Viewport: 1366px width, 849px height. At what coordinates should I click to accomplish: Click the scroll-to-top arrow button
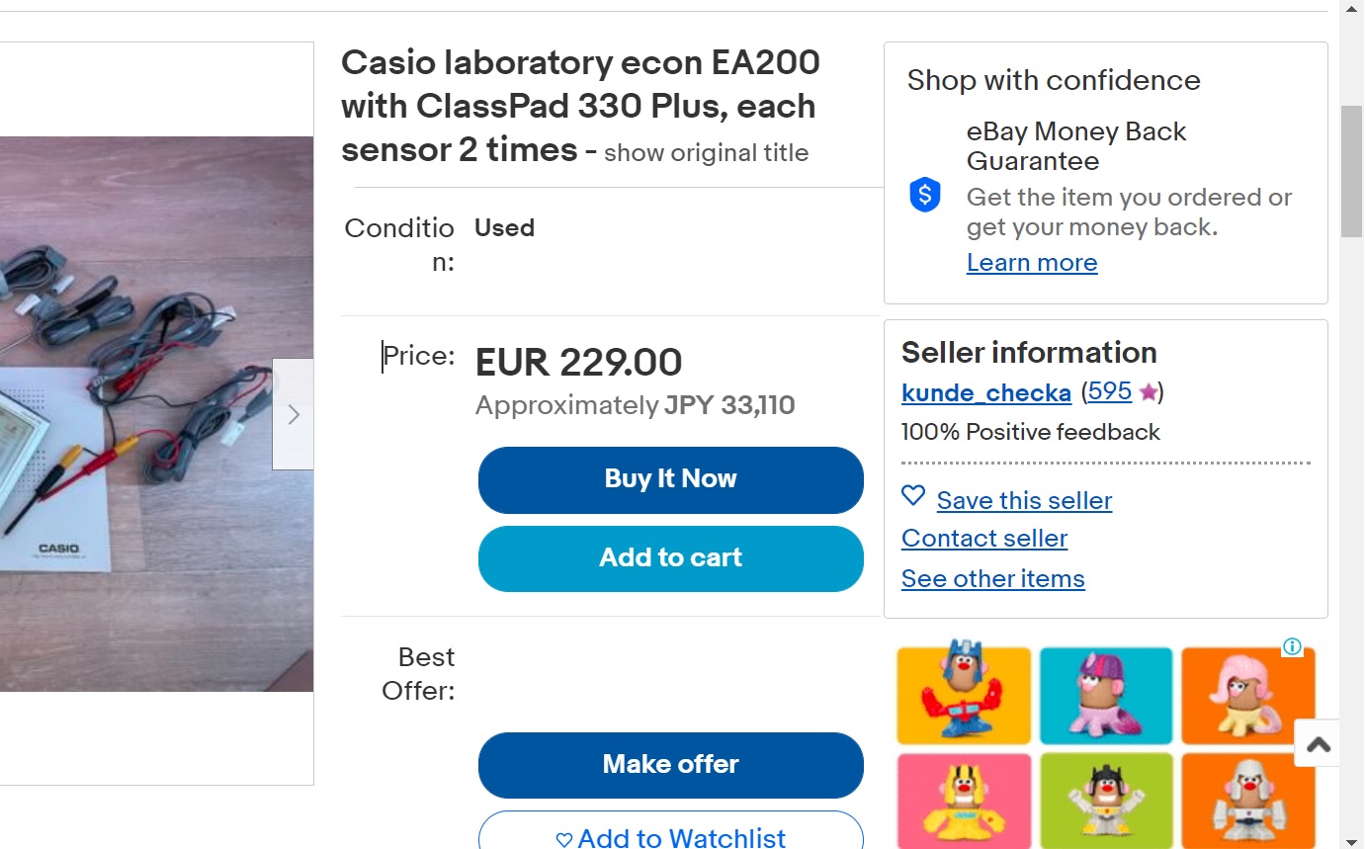[x=1318, y=744]
